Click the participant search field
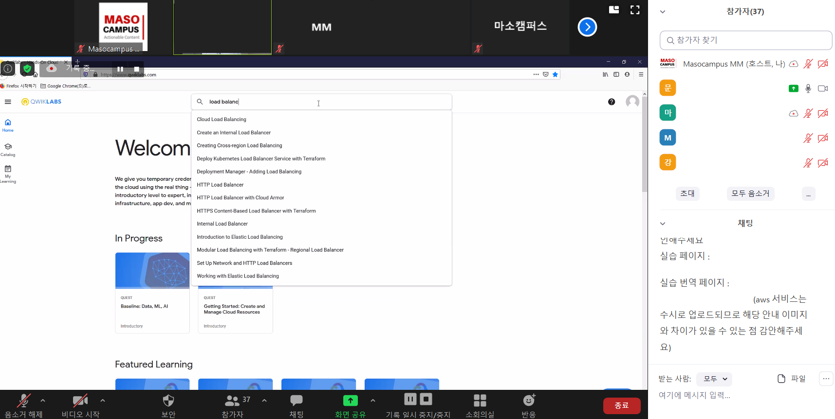Screen dimensions: 835x419 click(745, 40)
